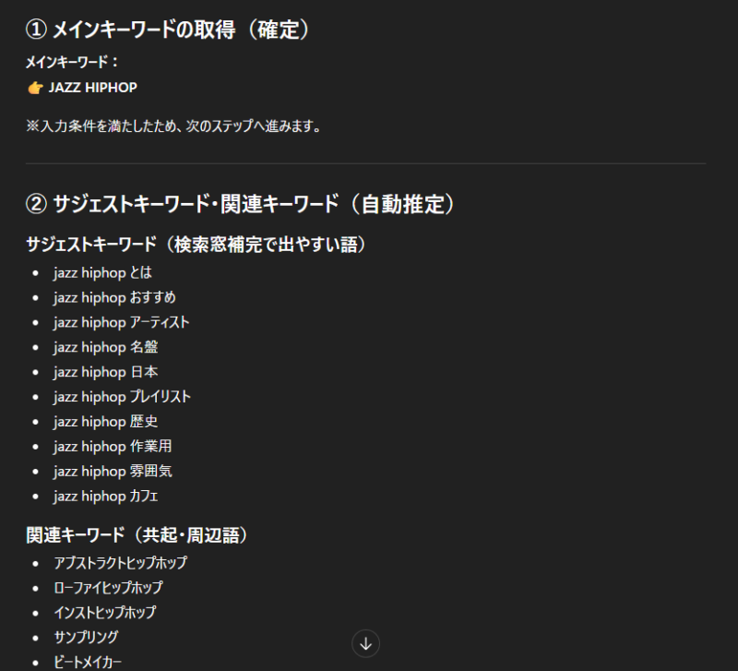Click the 'jazz hiphop カフェ' entry
This screenshot has height=671, width=738.
106,497
